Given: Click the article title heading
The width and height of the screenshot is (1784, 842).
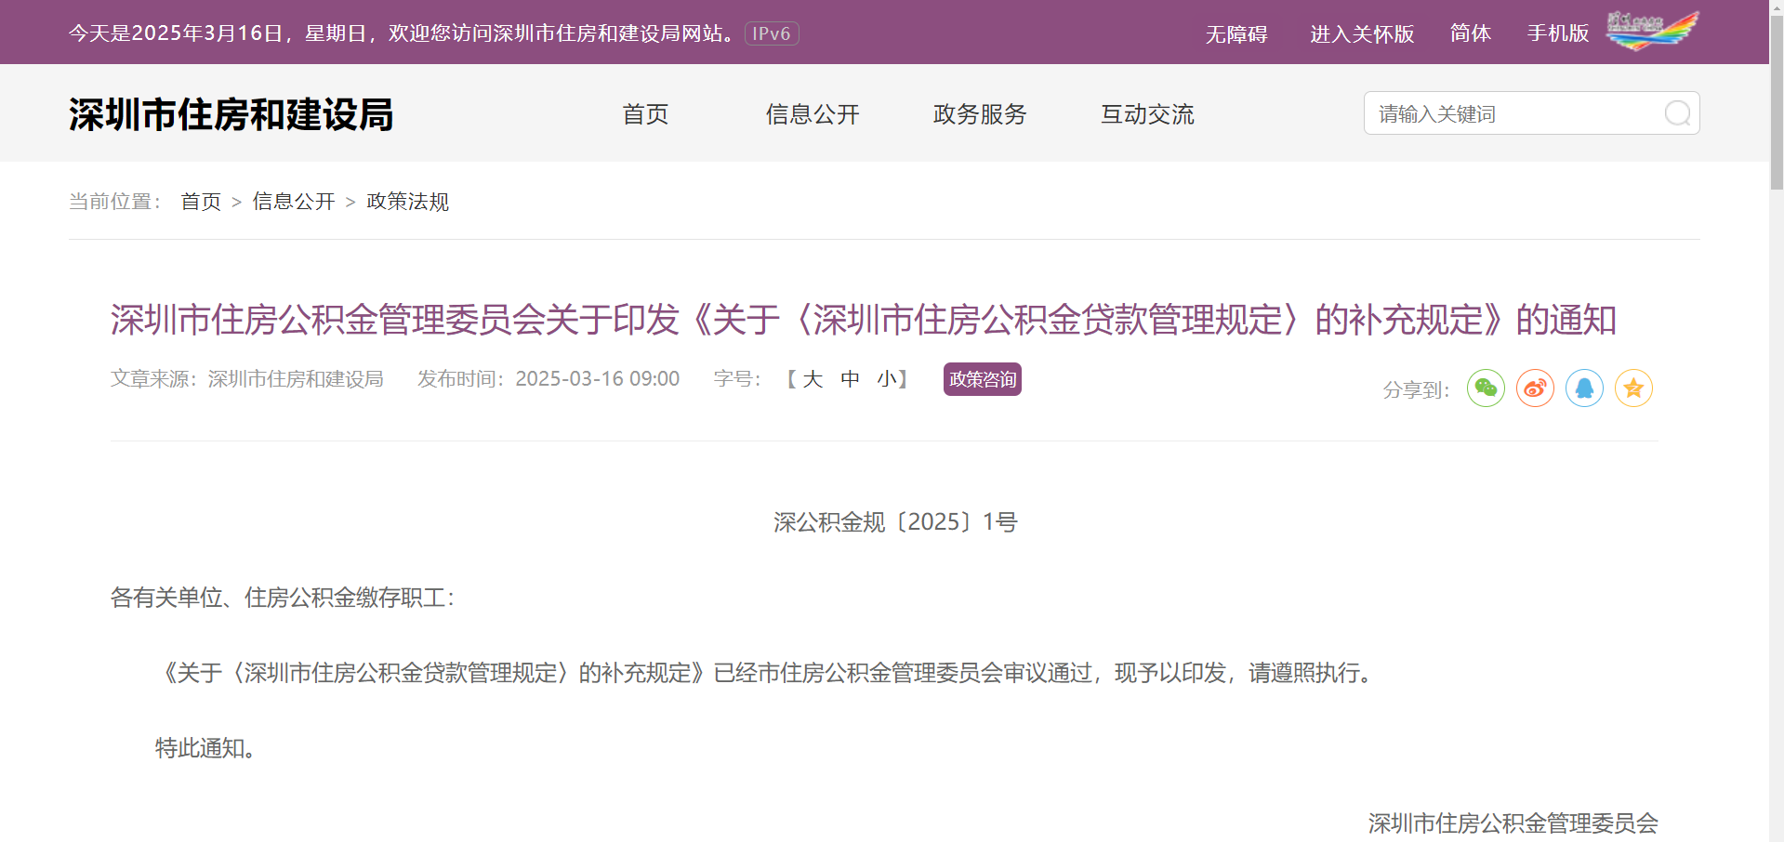Looking at the screenshot, I should [864, 320].
